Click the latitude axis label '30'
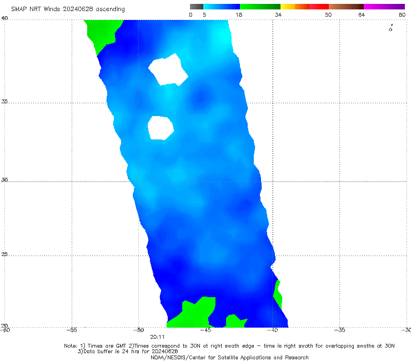411x361 pixels. [4, 180]
